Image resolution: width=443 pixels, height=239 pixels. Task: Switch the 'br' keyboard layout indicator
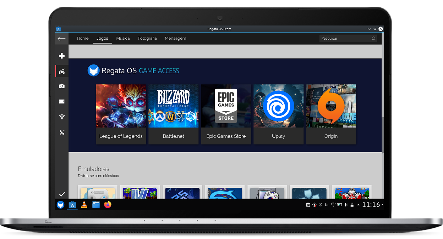point(327,205)
